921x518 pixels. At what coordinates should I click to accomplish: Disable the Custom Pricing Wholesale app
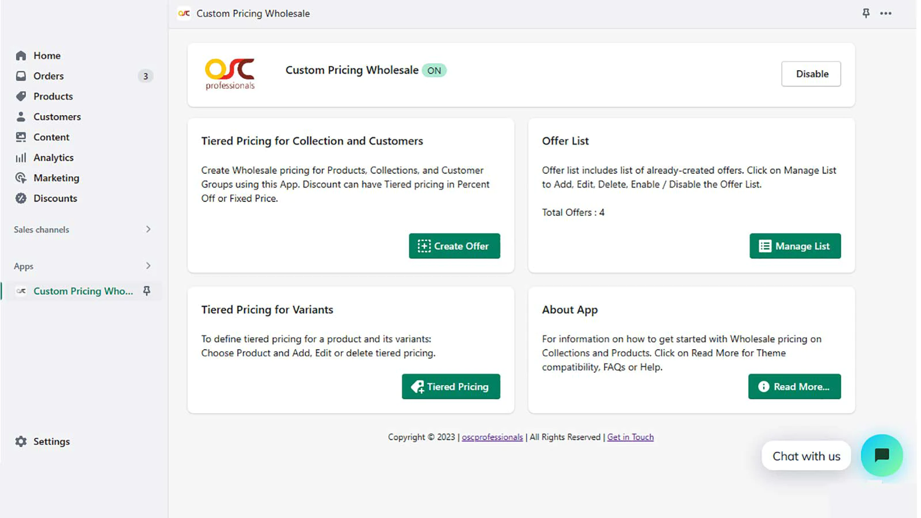pos(811,74)
